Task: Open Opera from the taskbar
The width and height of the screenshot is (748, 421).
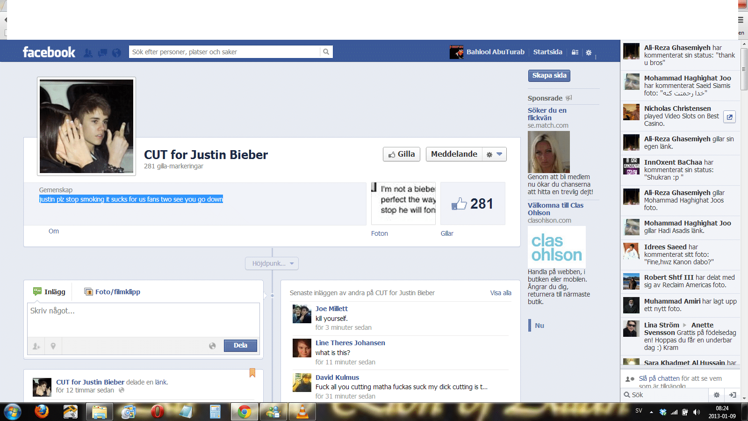Action: 158,412
